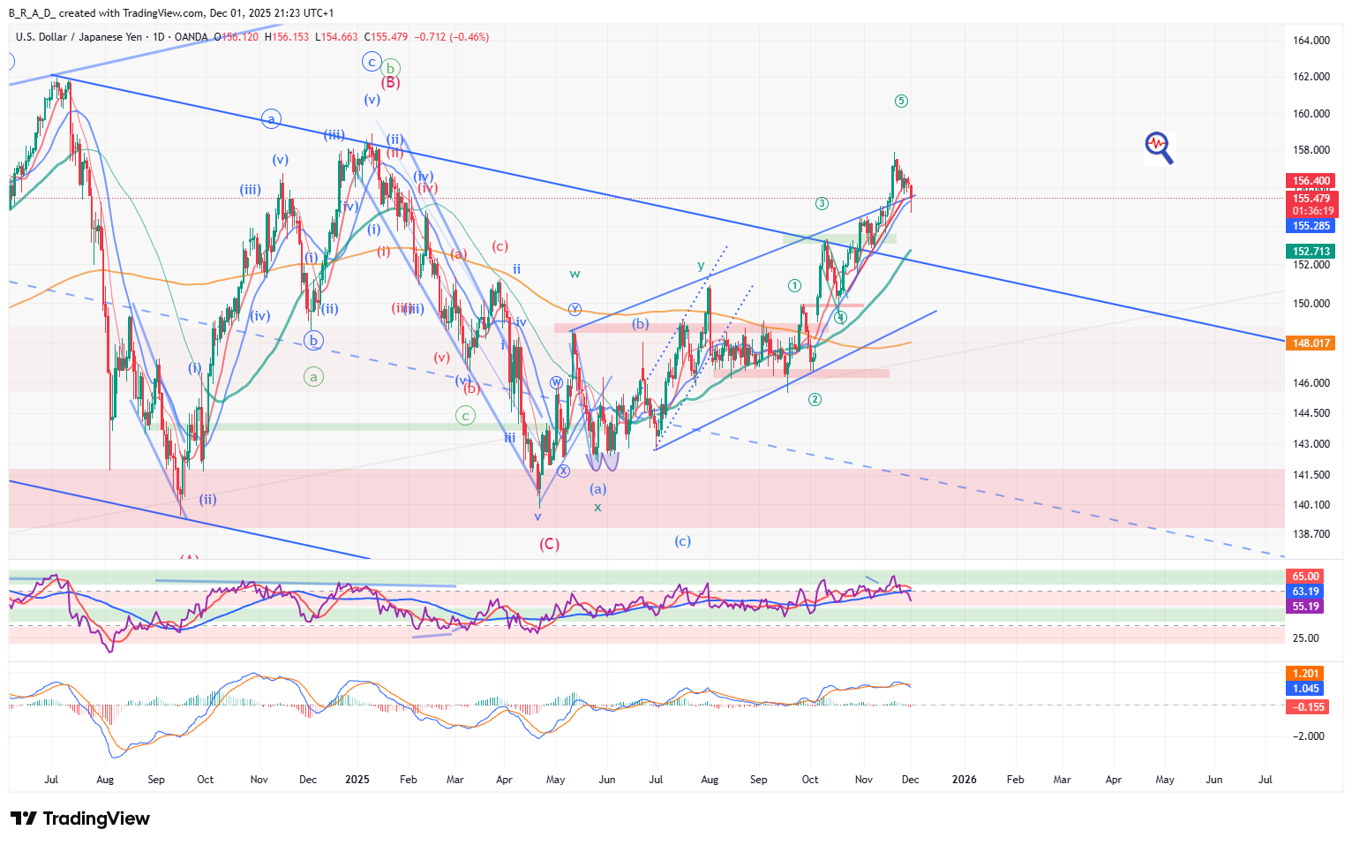Click the red 156.400 price tag
This screenshot has height=845, width=1352.
point(1311,181)
